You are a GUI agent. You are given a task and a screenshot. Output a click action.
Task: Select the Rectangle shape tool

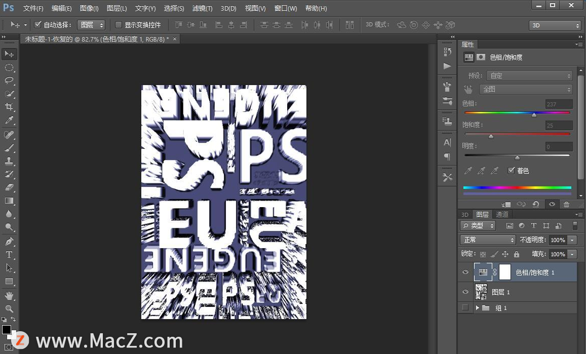pyautogui.click(x=9, y=281)
